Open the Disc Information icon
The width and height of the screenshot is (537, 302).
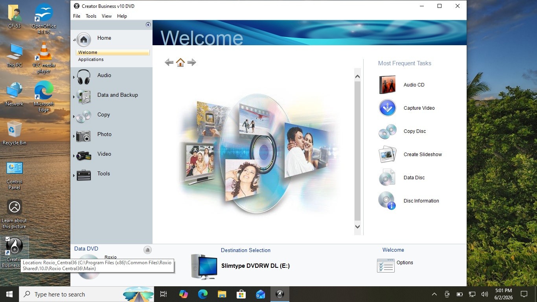[387, 201]
